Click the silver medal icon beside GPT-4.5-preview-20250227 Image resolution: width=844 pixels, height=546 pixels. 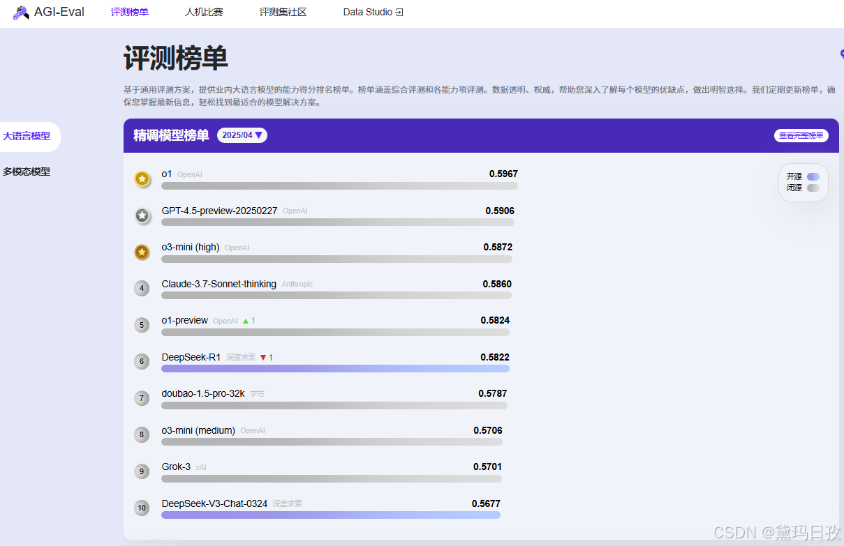point(142,215)
